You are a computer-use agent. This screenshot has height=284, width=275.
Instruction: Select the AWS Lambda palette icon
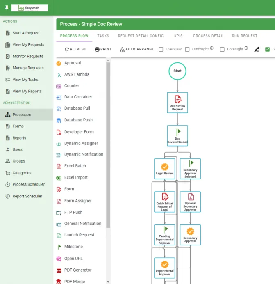point(59,75)
